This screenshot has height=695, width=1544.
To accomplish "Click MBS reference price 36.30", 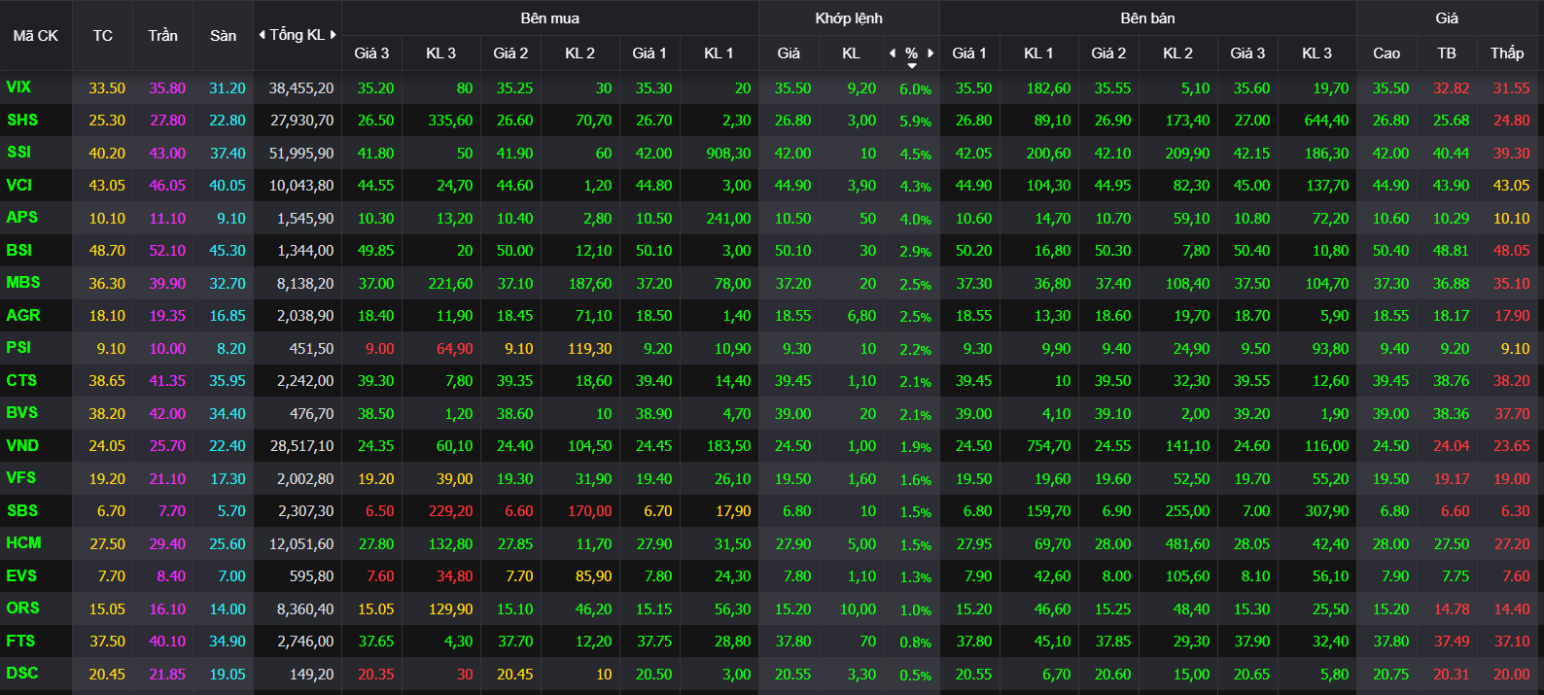I will click(x=107, y=284).
